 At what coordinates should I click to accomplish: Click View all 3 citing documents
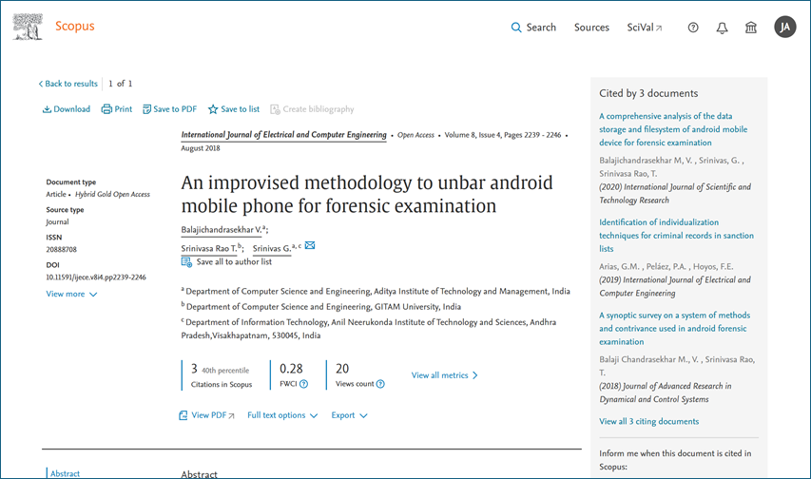(x=648, y=421)
